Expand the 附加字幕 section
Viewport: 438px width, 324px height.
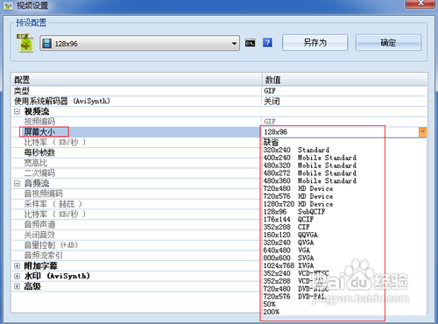click(18, 266)
